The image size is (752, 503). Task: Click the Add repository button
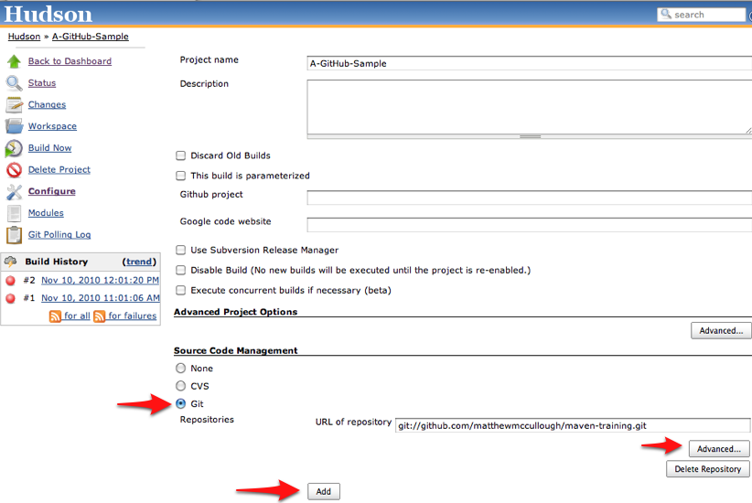point(324,491)
